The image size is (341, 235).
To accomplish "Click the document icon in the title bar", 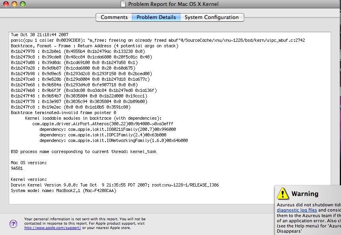I will point(123,4).
